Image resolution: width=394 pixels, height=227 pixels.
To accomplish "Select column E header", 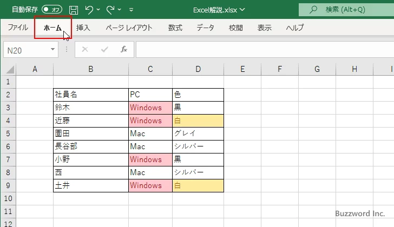I will pos(242,69).
